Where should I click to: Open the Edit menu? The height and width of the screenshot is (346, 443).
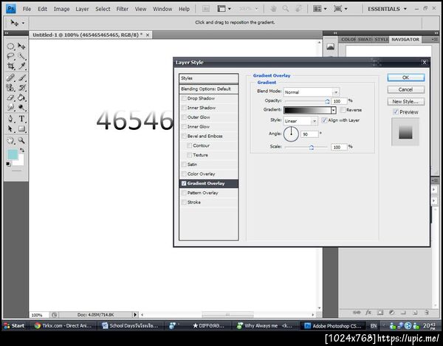pos(42,9)
